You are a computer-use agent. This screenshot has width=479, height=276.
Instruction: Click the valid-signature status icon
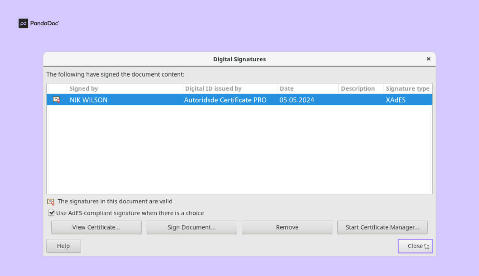click(51, 202)
